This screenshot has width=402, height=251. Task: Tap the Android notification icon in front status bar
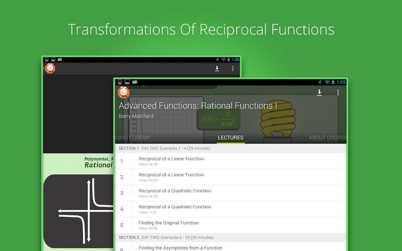coord(135,82)
